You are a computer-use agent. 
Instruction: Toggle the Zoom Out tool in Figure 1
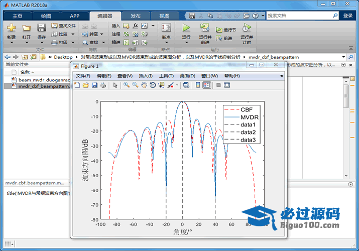pos(135,85)
